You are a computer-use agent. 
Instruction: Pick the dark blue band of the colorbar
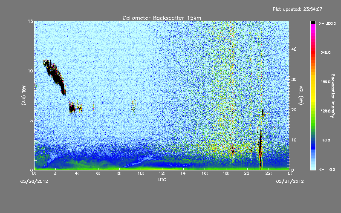pos(313,144)
